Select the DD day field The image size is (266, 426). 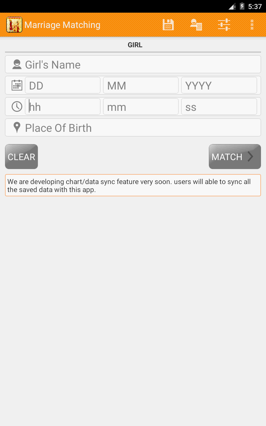(63, 85)
